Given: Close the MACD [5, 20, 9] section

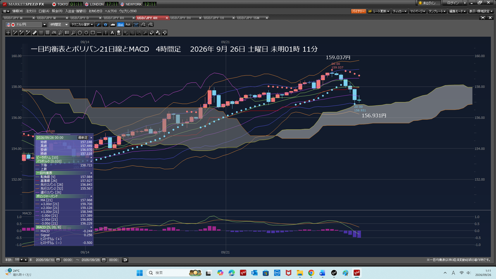Looking at the screenshot, I should coord(91,227).
